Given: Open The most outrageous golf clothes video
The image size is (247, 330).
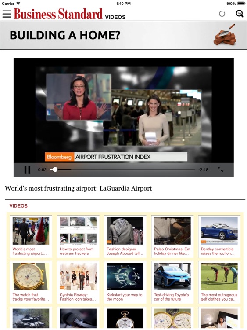Looking at the screenshot, I should [219, 277].
